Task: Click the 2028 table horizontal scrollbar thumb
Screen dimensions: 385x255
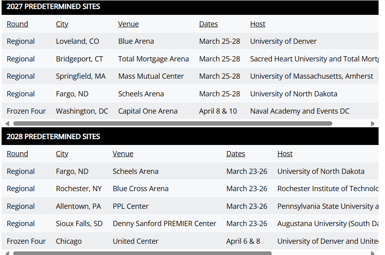Action: click(x=142, y=253)
